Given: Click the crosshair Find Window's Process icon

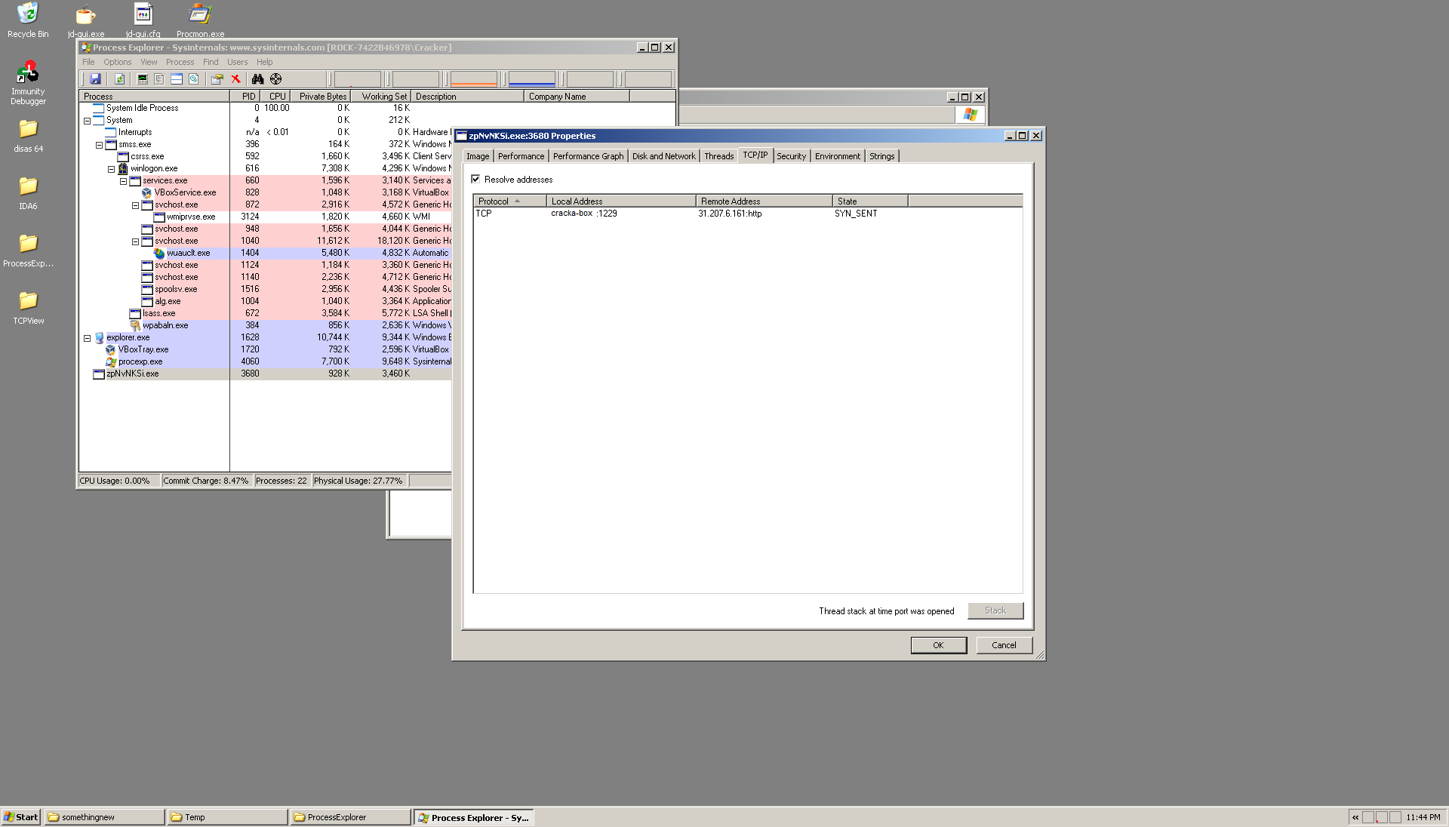Looking at the screenshot, I should pyautogui.click(x=276, y=79).
